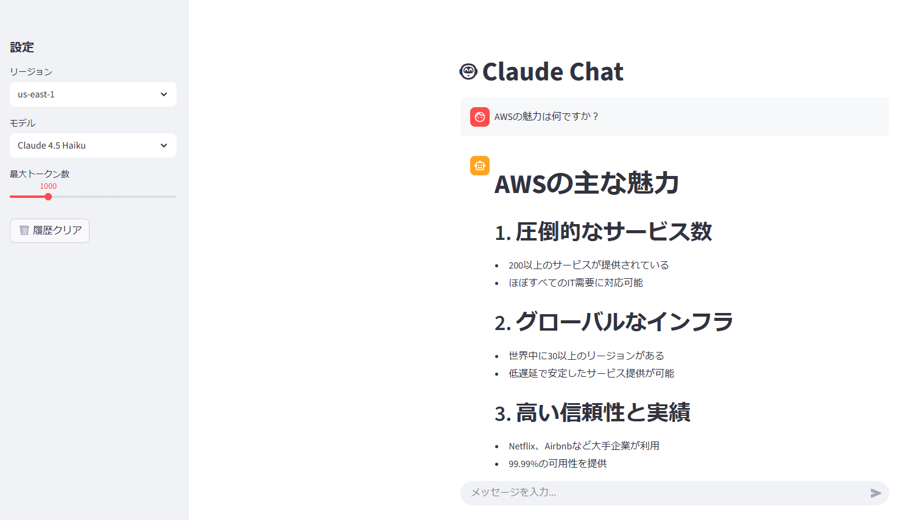Select the us-east-1 region combo box
Image resolution: width=908 pixels, height=520 pixels.
[x=85, y=94]
